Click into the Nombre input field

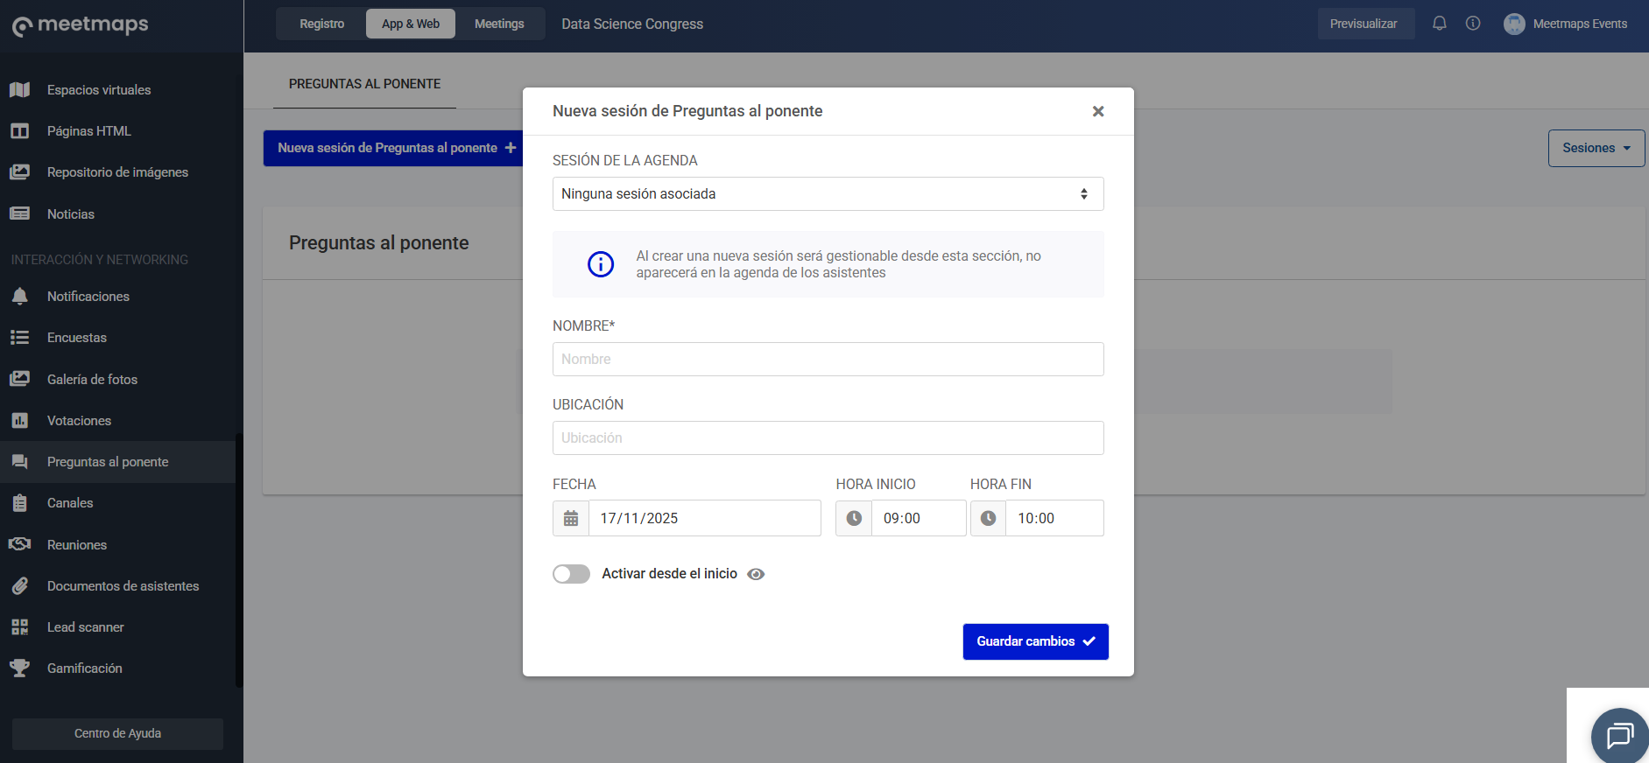click(x=828, y=360)
